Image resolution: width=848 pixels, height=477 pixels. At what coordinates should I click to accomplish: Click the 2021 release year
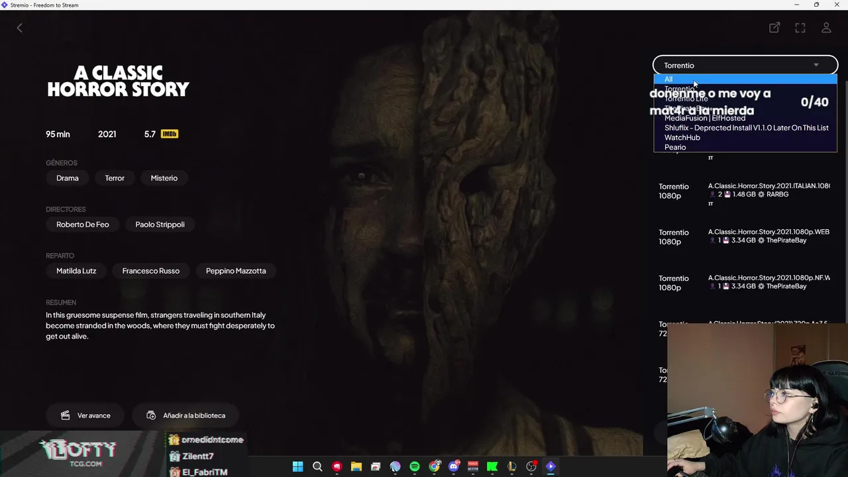point(107,134)
